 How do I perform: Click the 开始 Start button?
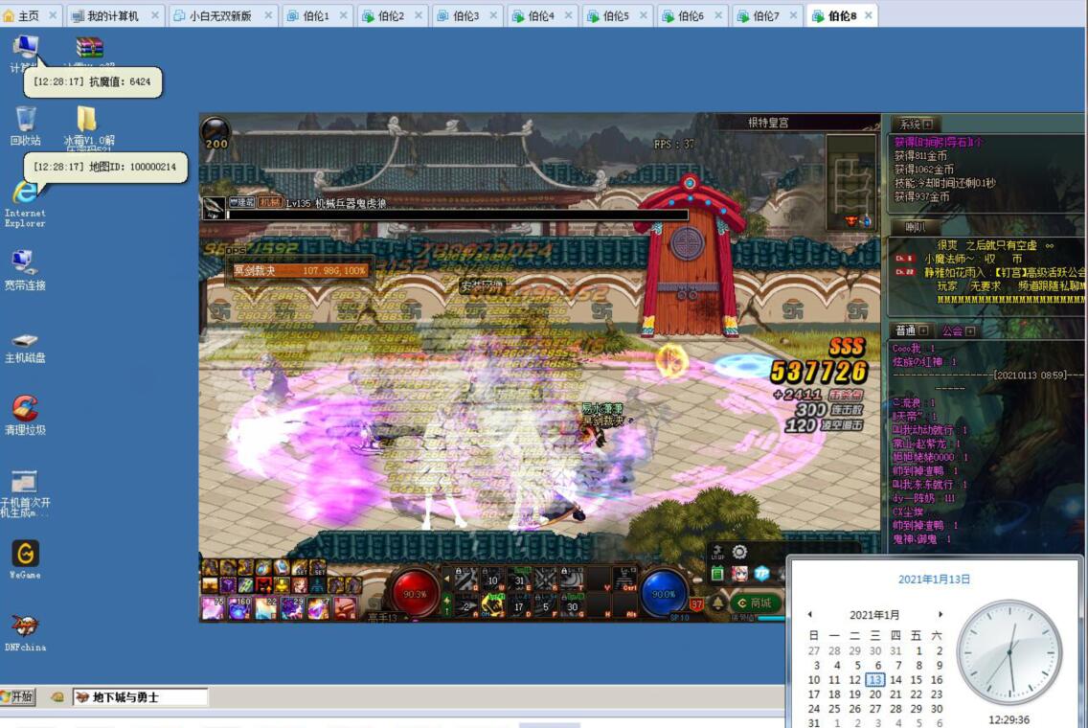tap(19, 696)
